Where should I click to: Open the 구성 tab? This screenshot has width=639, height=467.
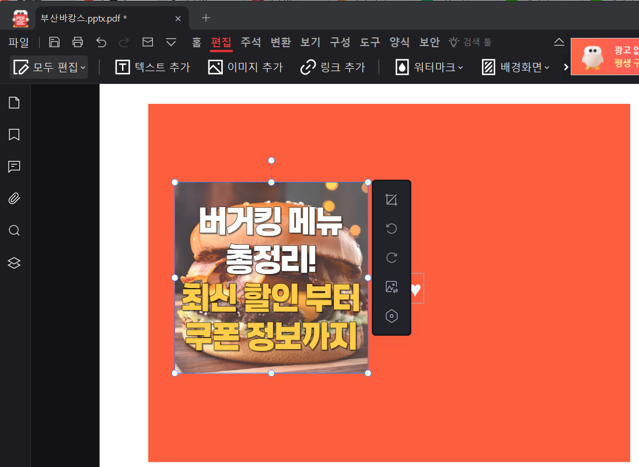click(x=340, y=42)
